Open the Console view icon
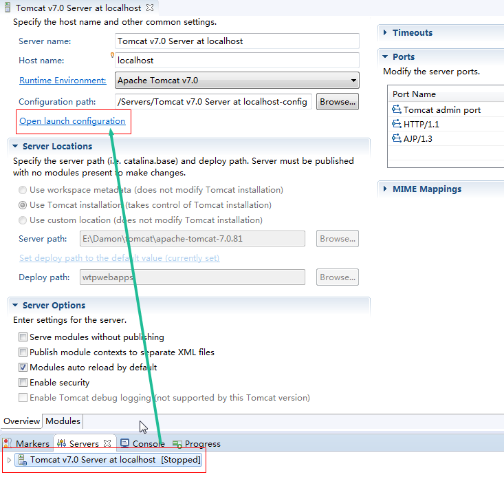 pyautogui.click(x=124, y=443)
